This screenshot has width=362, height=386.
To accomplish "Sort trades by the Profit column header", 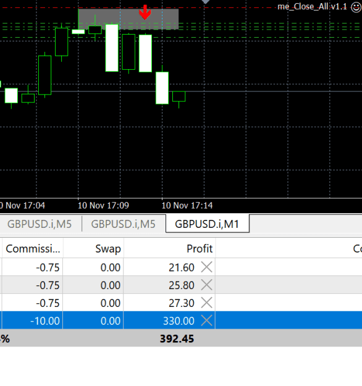I will tap(170, 248).
